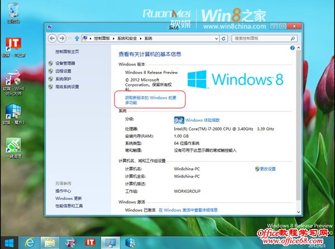Click the vertical scrollbar thumb
This screenshot has height=249, width=335.
pyautogui.click(x=299, y=125)
